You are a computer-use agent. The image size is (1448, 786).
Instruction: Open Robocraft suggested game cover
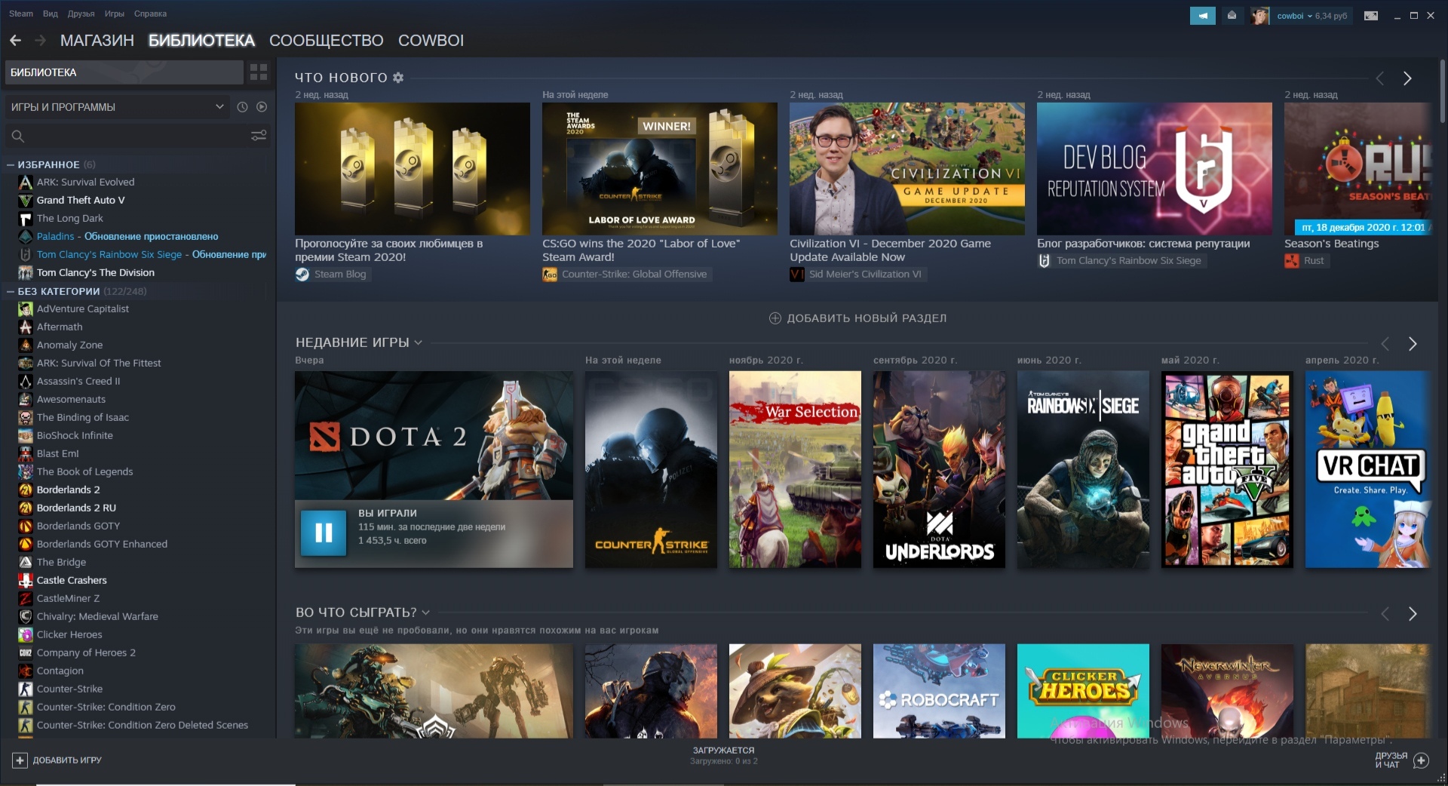939,691
